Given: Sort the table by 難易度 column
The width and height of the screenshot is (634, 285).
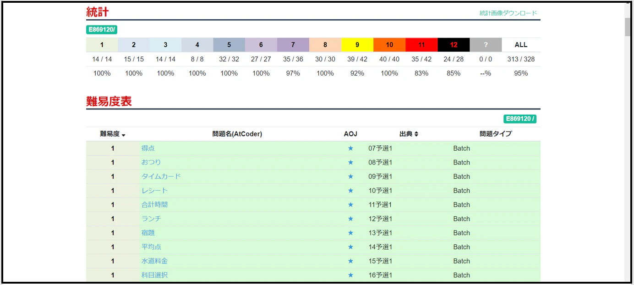Looking at the screenshot, I should point(113,134).
